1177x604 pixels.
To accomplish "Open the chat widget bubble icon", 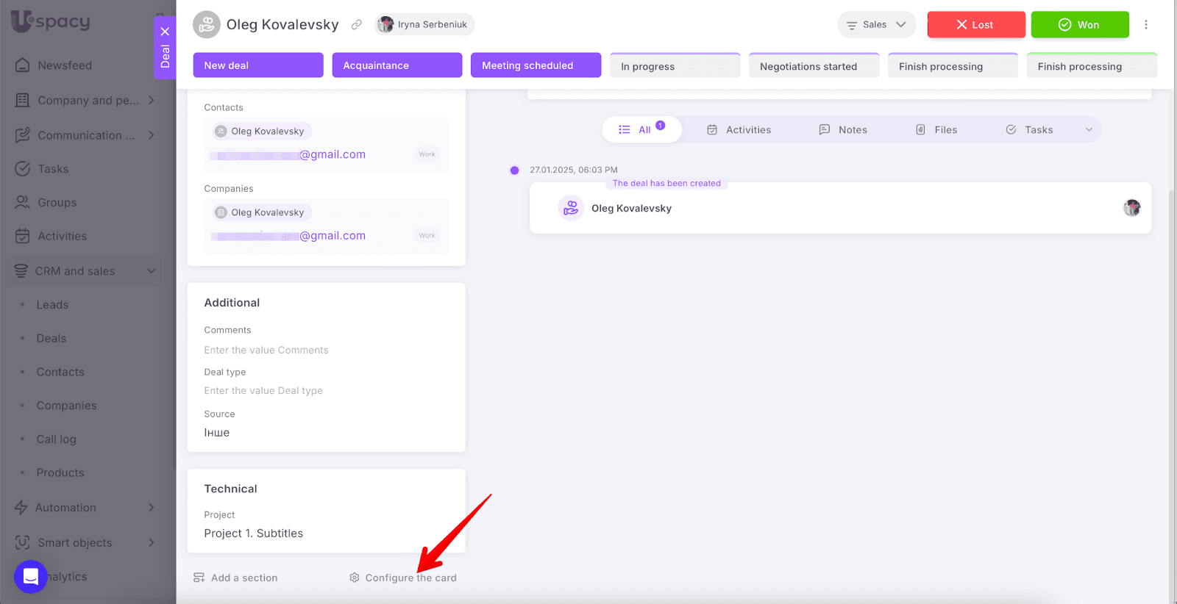I will coord(30,577).
